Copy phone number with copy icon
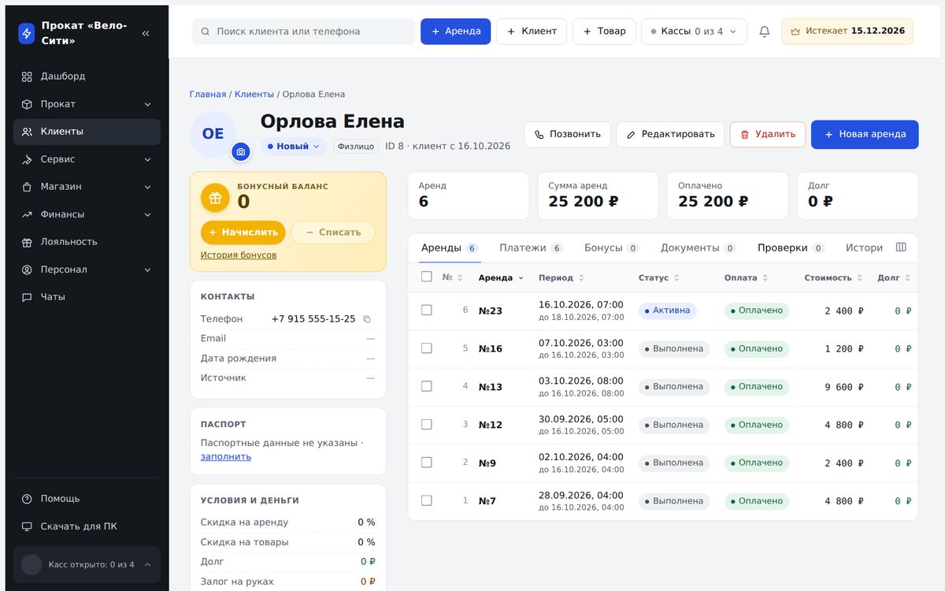The height and width of the screenshot is (591, 945). point(366,319)
